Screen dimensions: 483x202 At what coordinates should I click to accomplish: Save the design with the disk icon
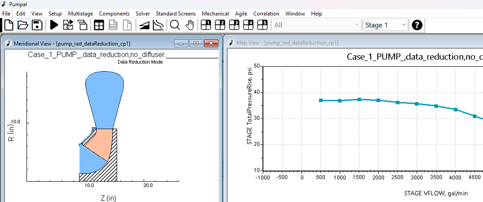(x=37, y=25)
